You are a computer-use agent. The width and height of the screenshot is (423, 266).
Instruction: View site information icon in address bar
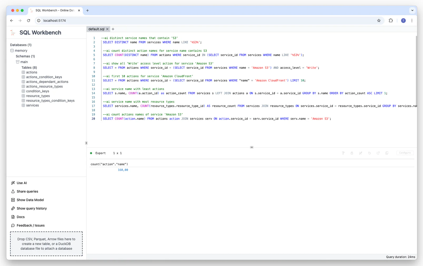[39, 21]
